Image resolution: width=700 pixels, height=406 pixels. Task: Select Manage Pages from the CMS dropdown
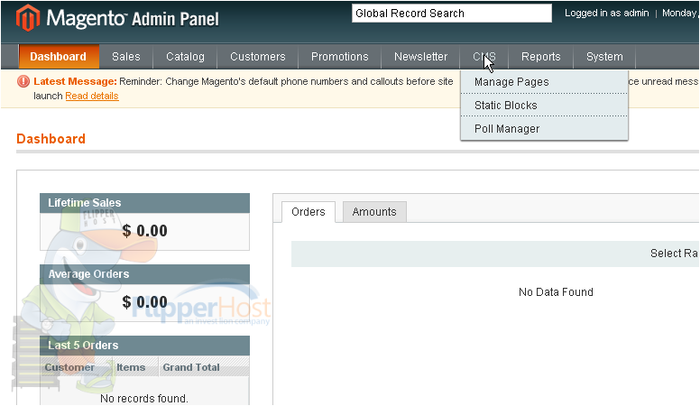click(x=544, y=82)
